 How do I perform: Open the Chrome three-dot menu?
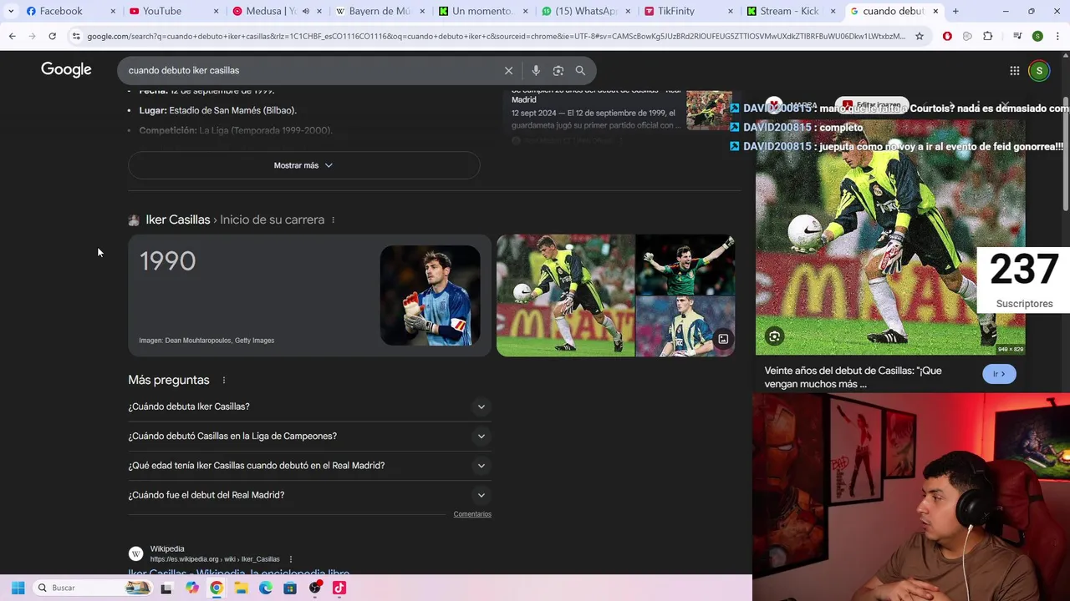pos(1057,36)
